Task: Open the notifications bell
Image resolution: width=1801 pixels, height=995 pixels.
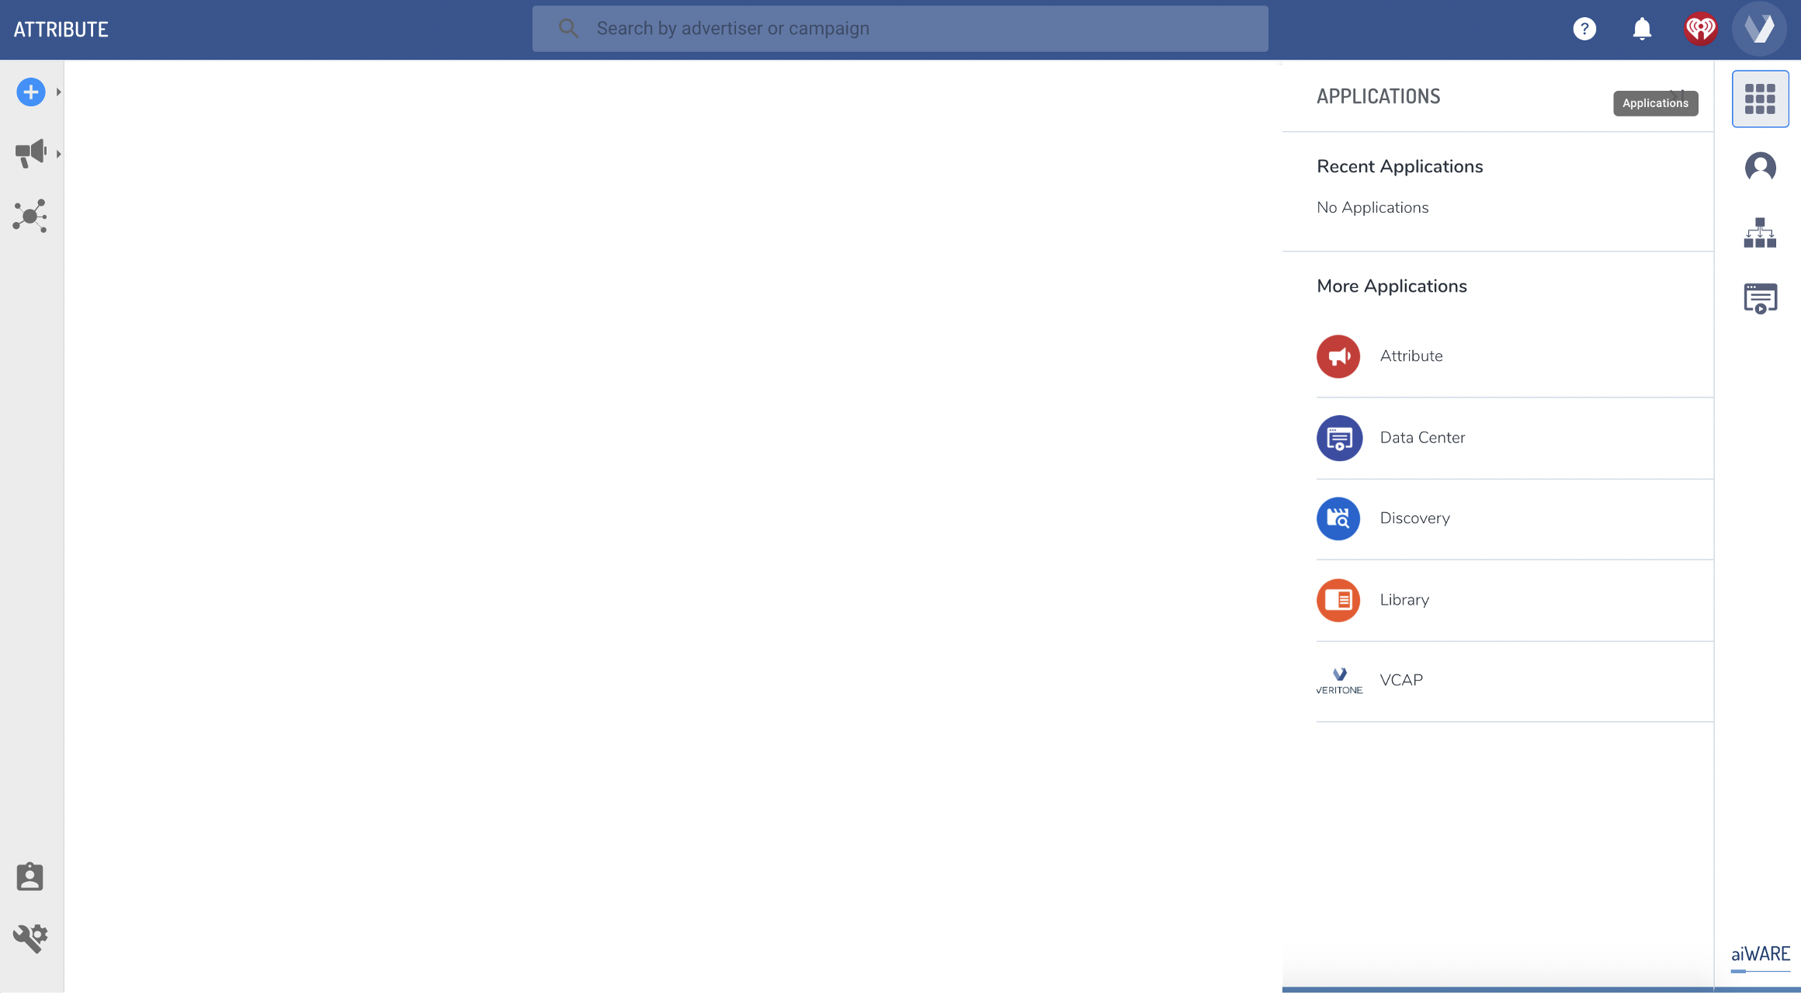Action: (x=1642, y=29)
